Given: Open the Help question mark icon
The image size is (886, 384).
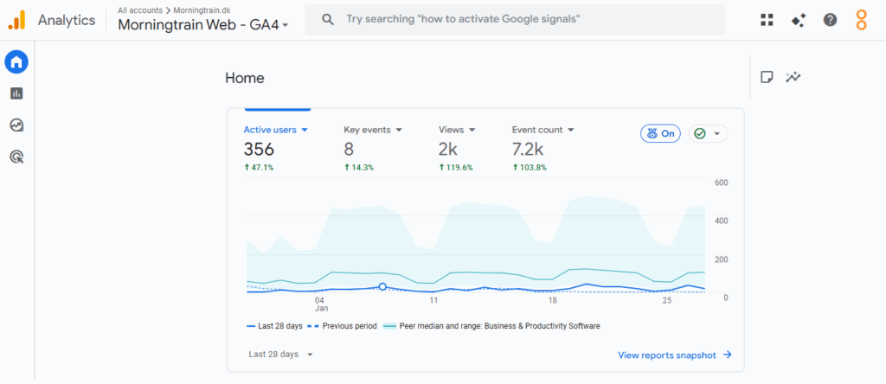Looking at the screenshot, I should [x=830, y=20].
